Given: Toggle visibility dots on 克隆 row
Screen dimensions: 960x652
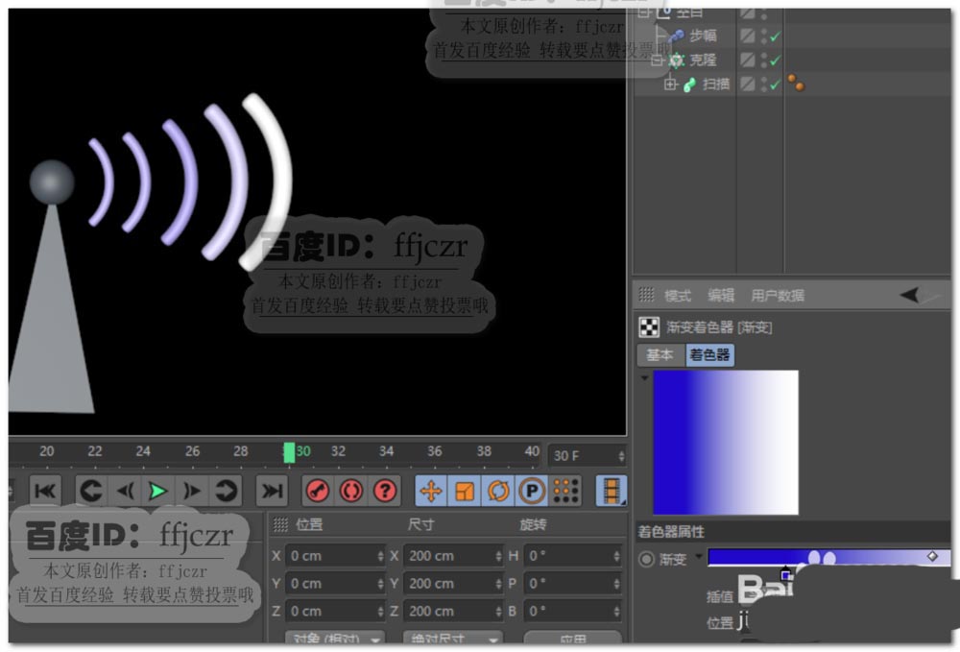Looking at the screenshot, I should click(x=763, y=60).
